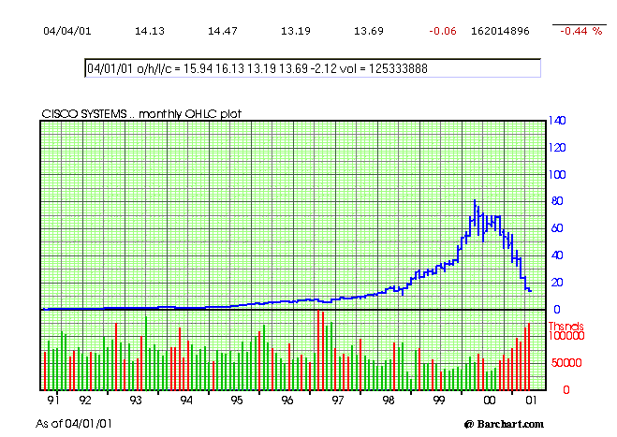Click the year label 92 on the time axis
This screenshot has width=617, height=437.
pyautogui.click(x=85, y=401)
